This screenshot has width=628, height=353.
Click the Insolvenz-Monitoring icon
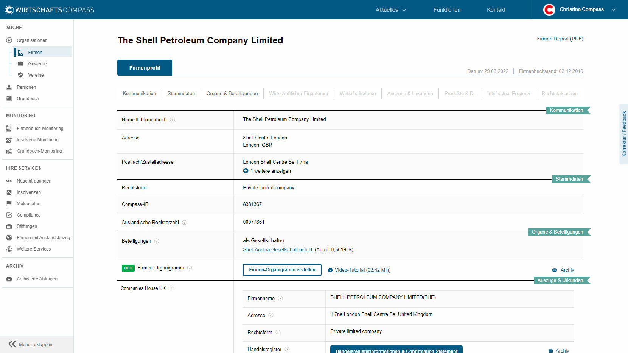tap(9, 140)
